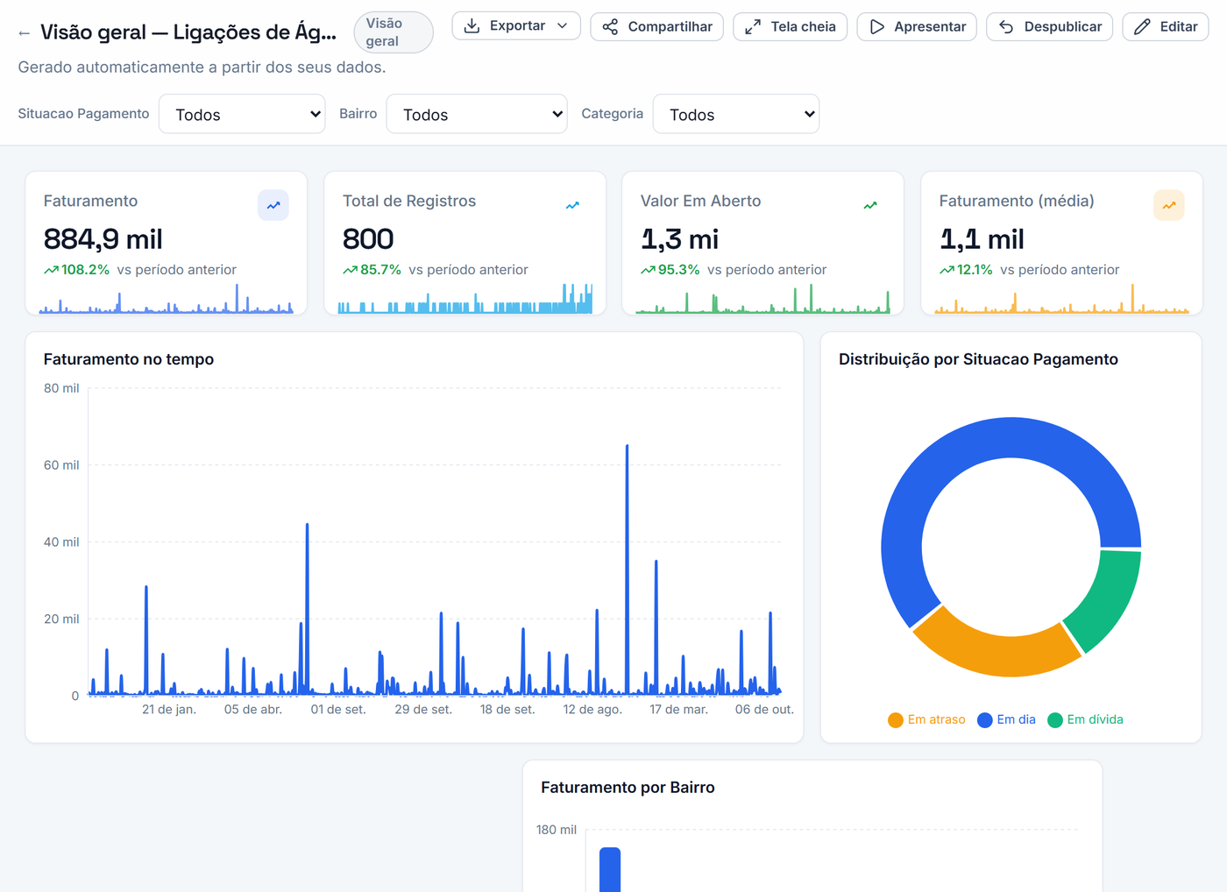Click the undo arrow icon in Despublicar
Viewport: 1227px width, 892px height.
[x=1006, y=27]
